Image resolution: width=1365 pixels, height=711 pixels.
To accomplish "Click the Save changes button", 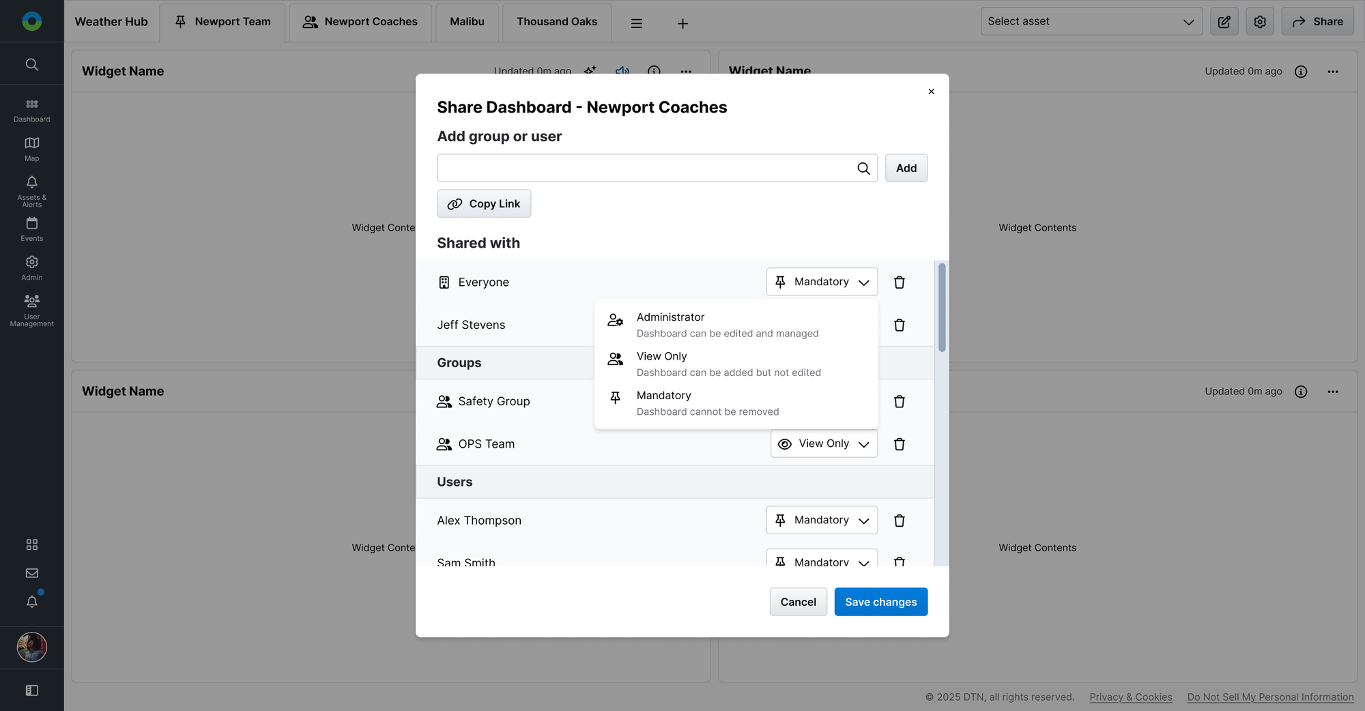I will [x=880, y=602].
